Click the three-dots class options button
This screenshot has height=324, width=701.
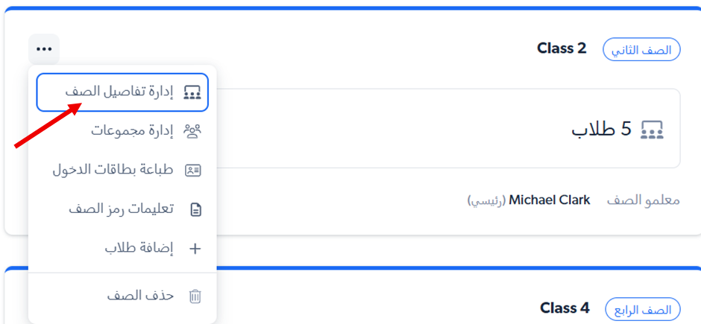click(x=44, y=49)
